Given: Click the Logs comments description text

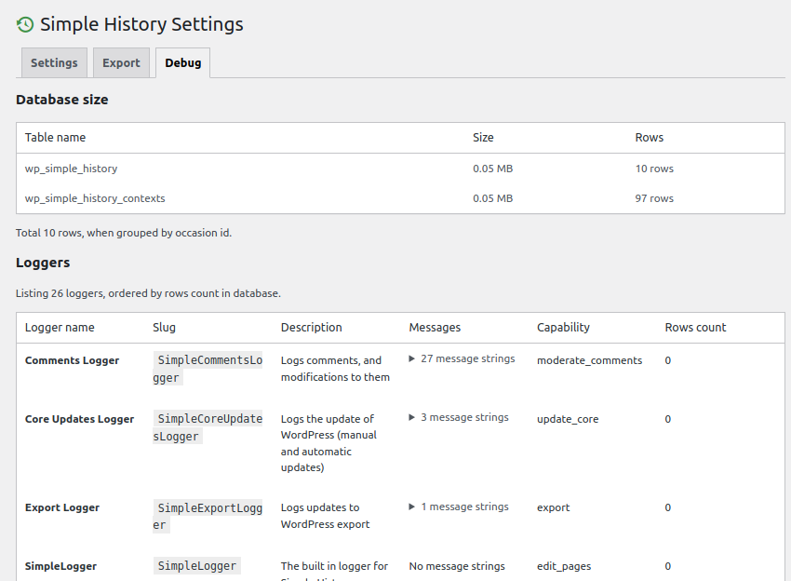Looking at the screenshot, I should [x=335, y=369].
